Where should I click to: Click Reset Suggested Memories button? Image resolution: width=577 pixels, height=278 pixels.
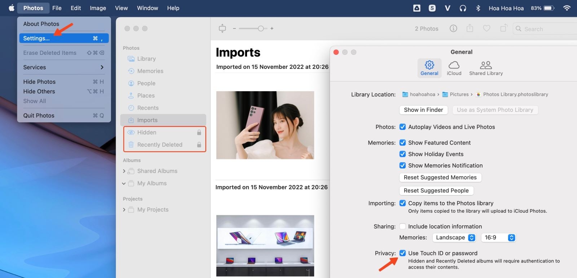click(440, 177)
